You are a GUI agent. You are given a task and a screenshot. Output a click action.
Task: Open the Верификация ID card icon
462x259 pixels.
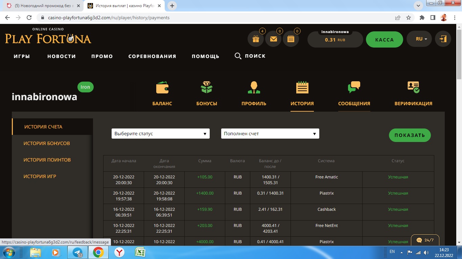(413, 87)
